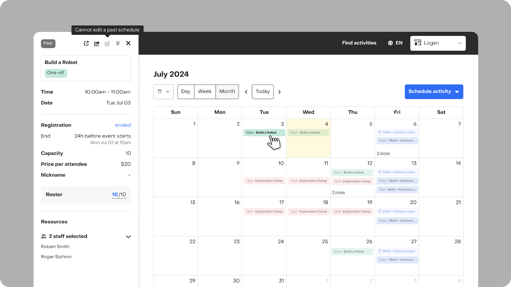511x287 pixels.
Task: Click the One-off tag
Action: click(56, 73)
